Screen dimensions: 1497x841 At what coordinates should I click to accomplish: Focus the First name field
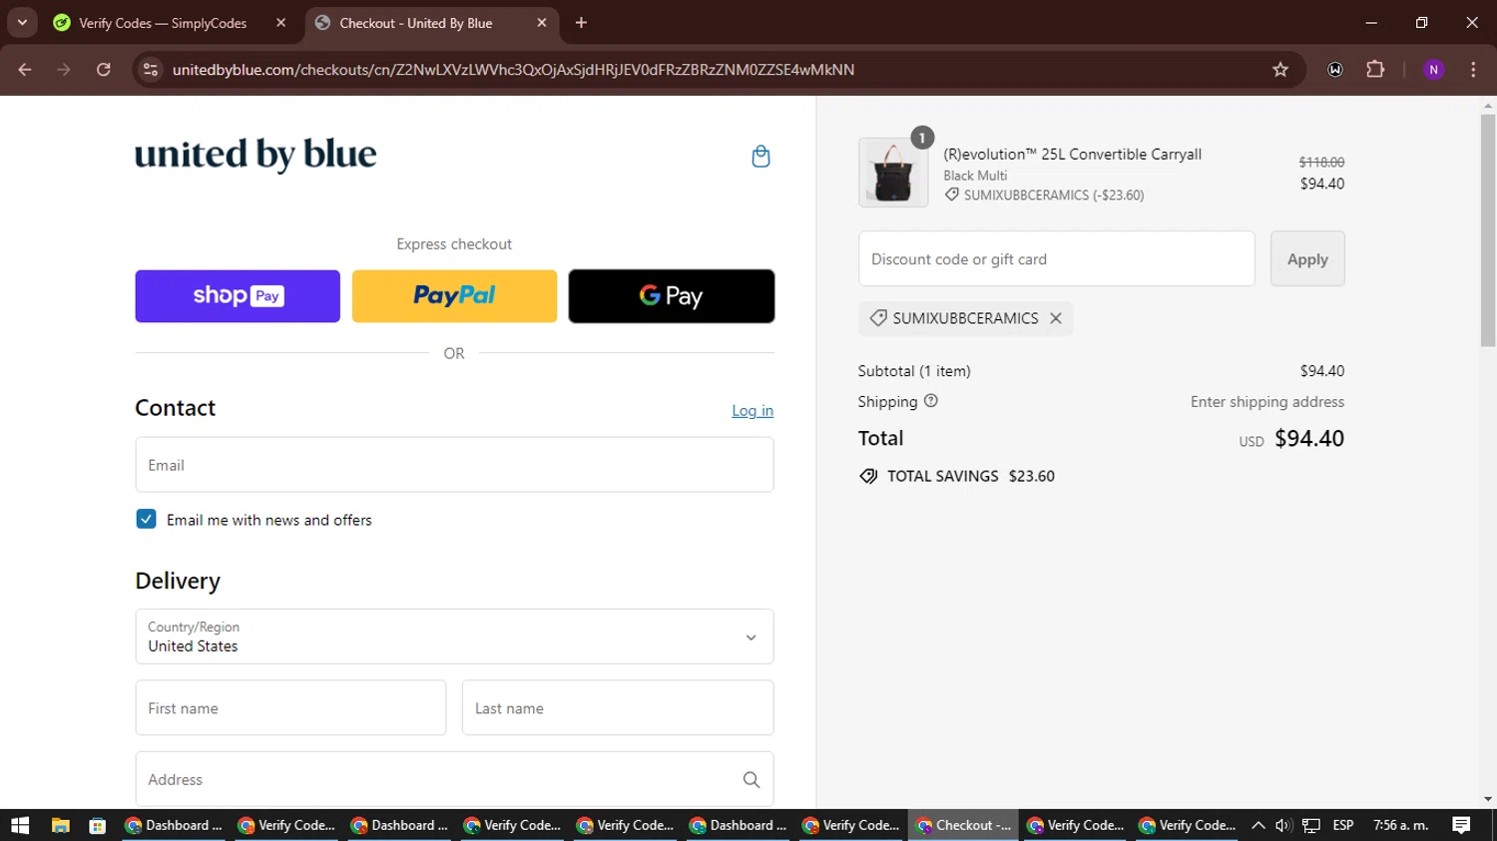[290, 708]
